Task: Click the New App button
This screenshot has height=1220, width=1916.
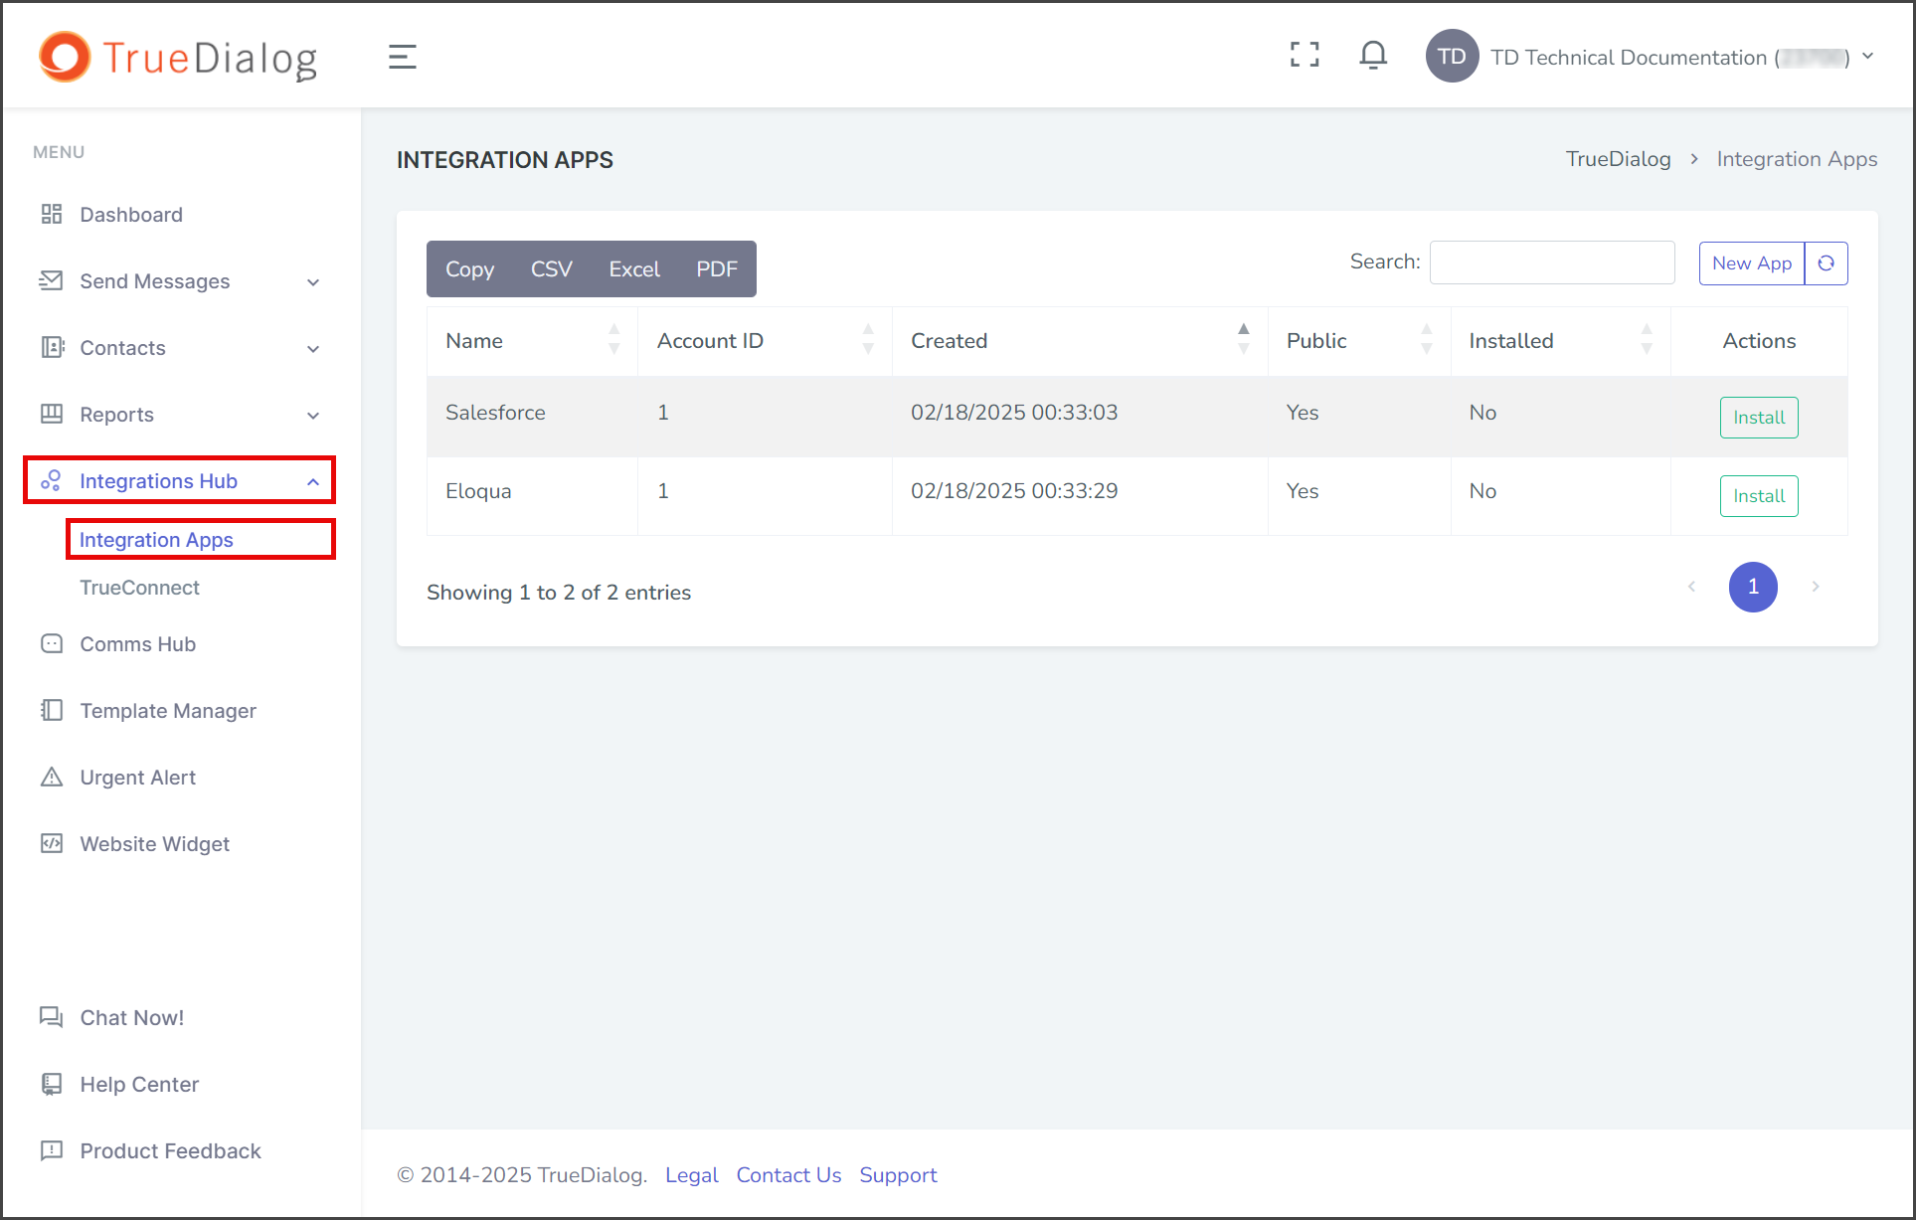Action: [x=1751, y=263]
